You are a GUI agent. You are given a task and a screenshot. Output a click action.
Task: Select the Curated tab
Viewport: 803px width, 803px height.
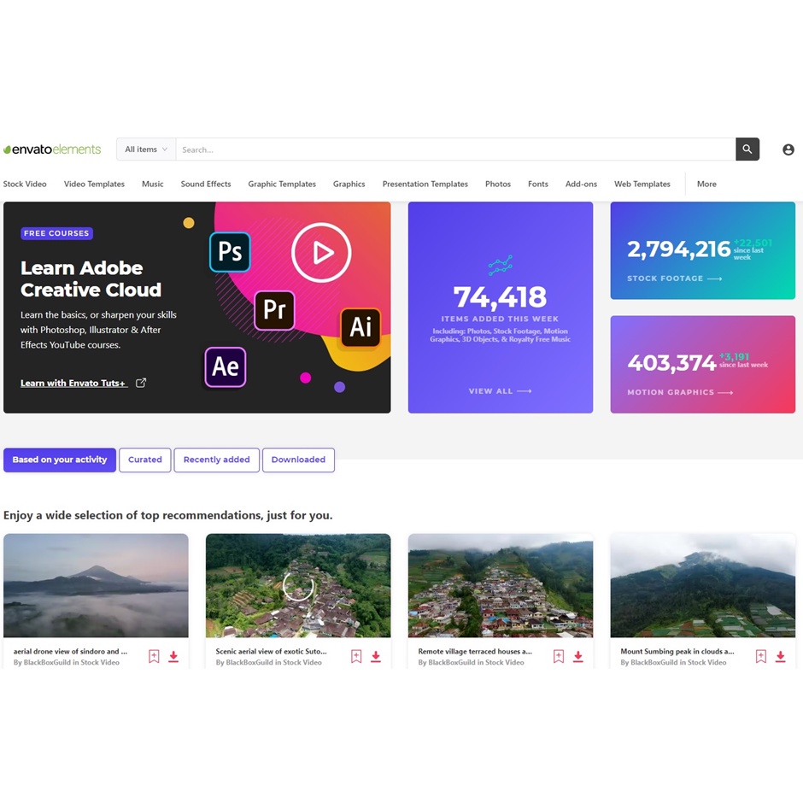[145, 460]
